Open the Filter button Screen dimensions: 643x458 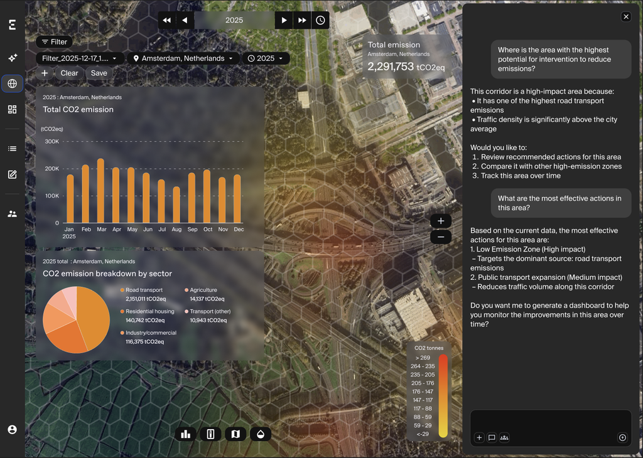tap(54, 42)
